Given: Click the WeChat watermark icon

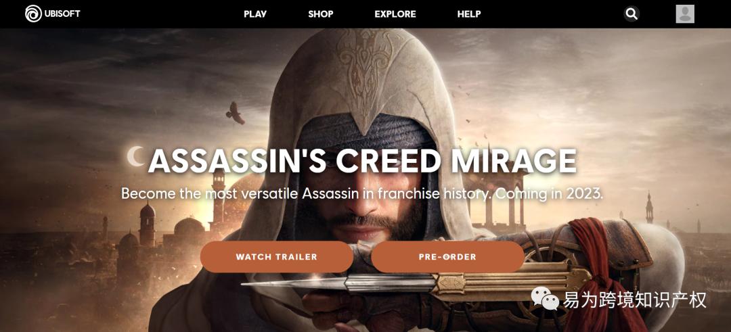Looking at the screenshot, I should tap(545, 298).
